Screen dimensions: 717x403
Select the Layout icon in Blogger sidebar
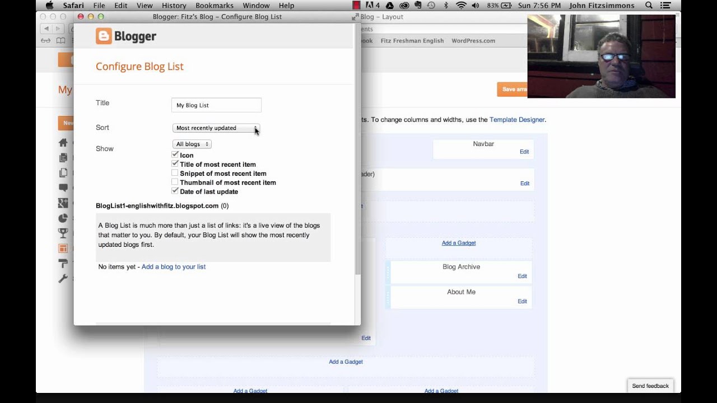coord(63,248)
